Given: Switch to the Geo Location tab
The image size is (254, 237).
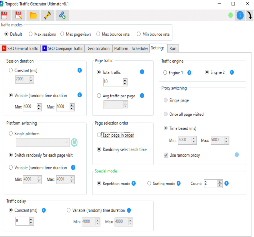Looking at the screenshot, I should (x=98, y=48).
